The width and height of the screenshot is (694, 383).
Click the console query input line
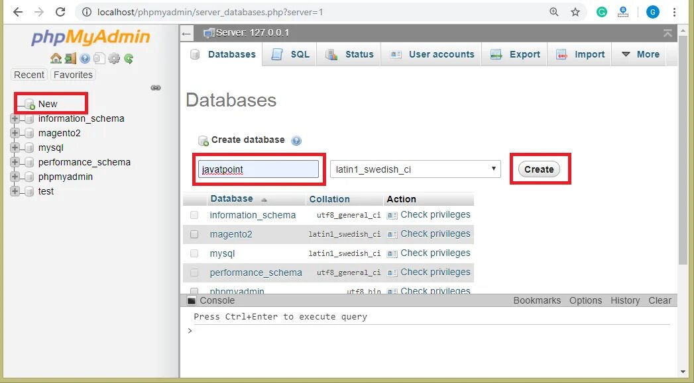coord(432,331)
